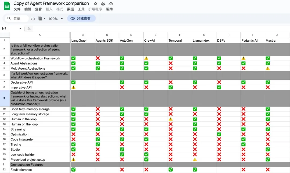Screen dimensions: 290x173
Task: Select the column F header
Action: point(180,35)
